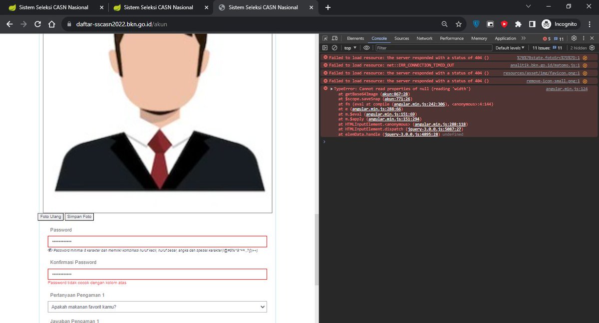Image resolution: width=599 pixels, height=323 pixels.
Task: Click the captured profile photo preview
Action: [158, 123]
